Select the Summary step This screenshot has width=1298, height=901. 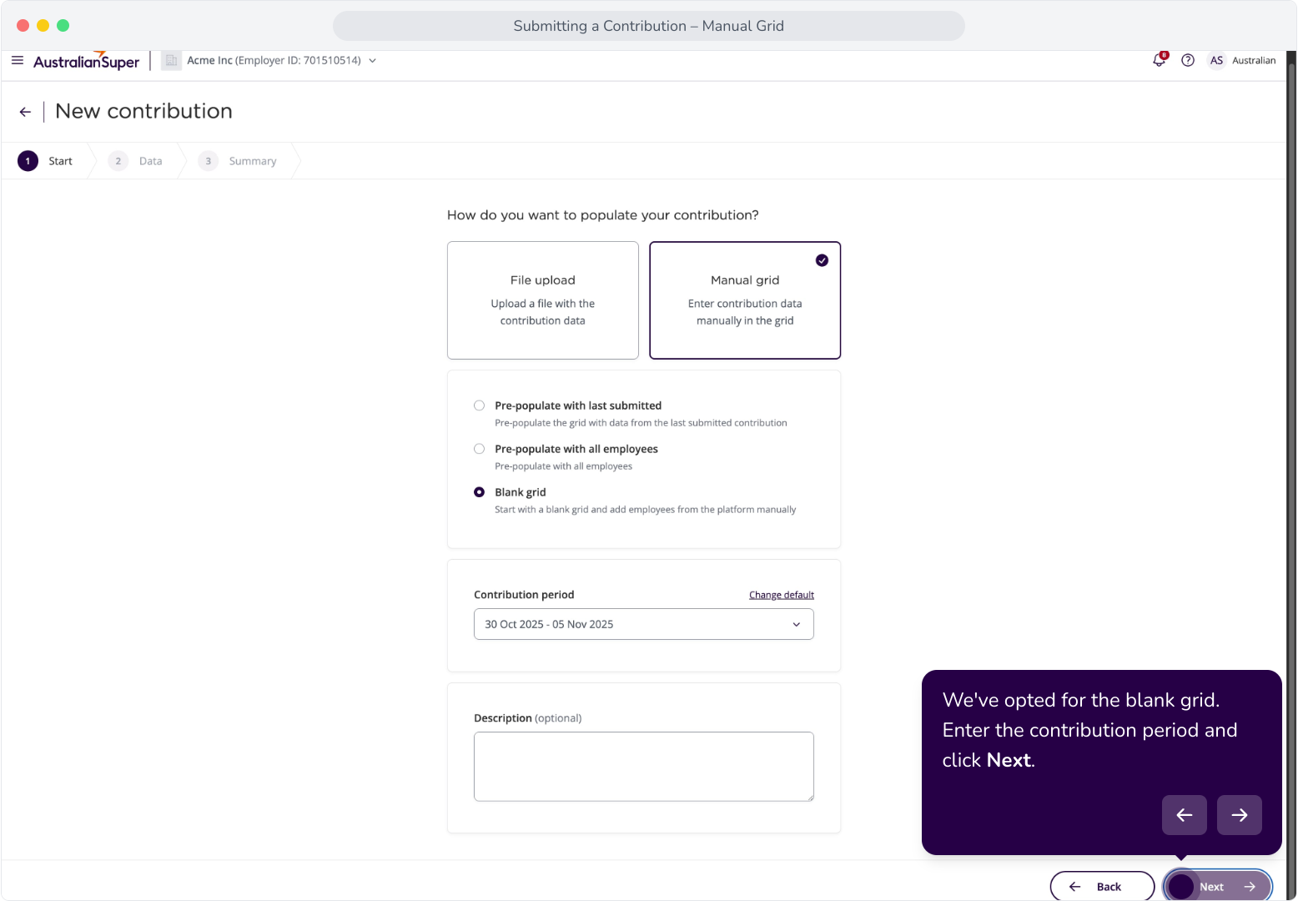click(x=238, y=161)
